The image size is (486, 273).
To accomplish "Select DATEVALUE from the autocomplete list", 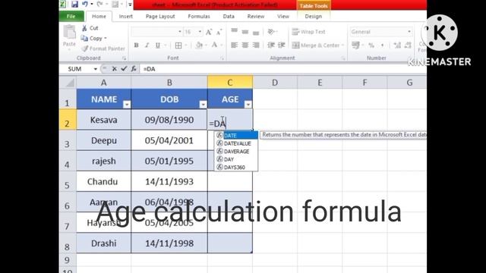I will [236, 143].
